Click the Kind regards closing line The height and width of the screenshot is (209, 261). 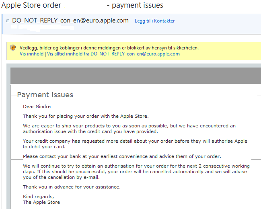[39, 197]
